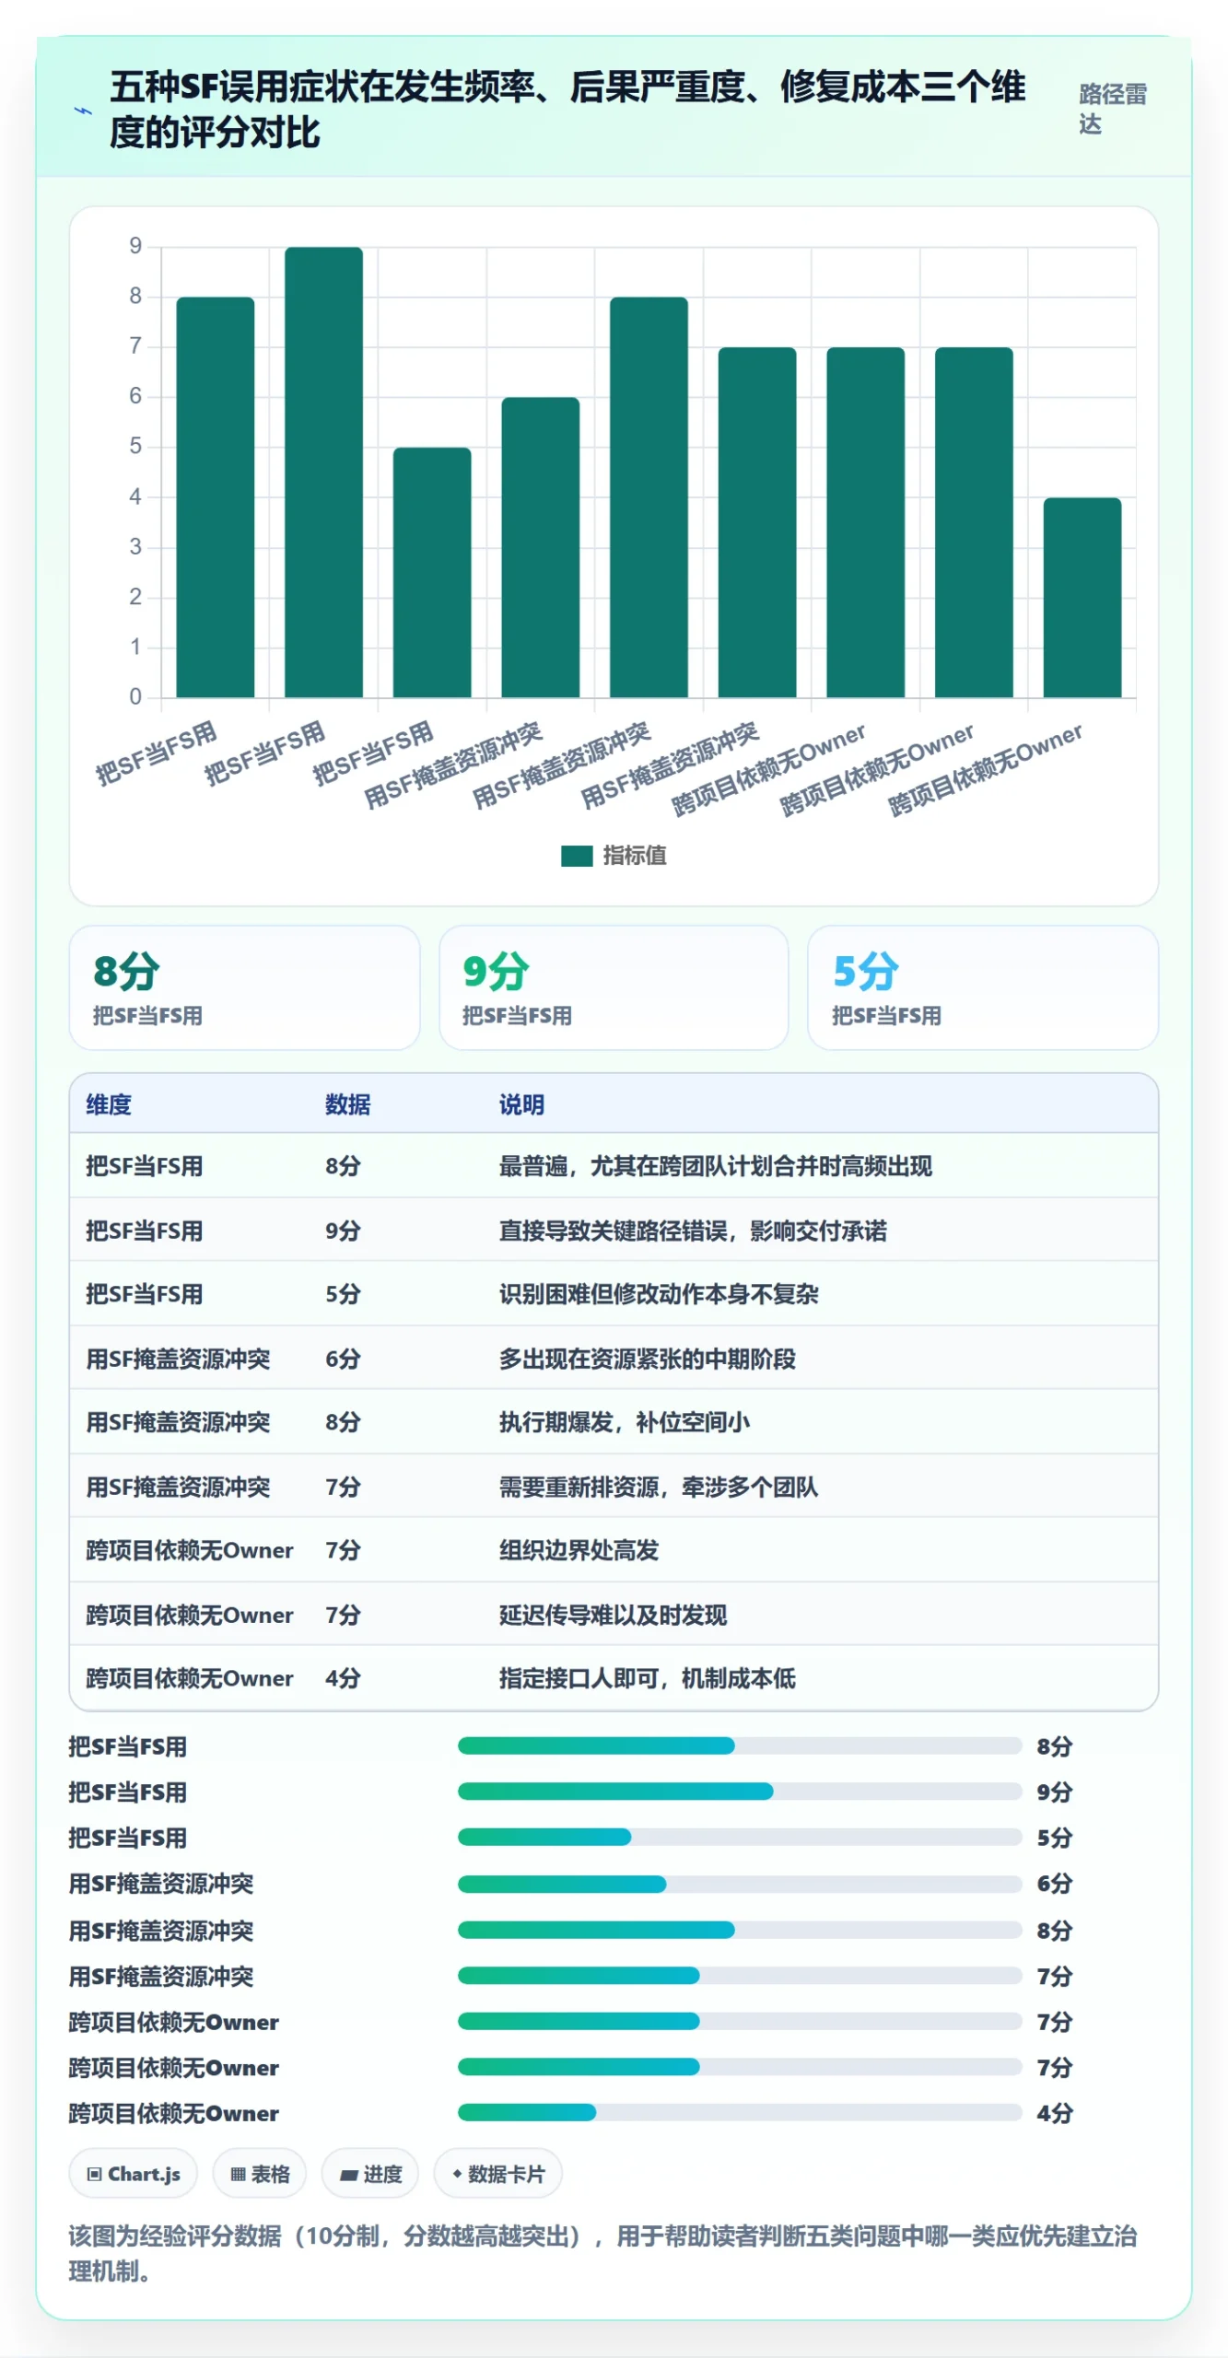Click the 维度 table column header
Viewport: 1228px width, 2358px height.
click(x=109, y=1104)
